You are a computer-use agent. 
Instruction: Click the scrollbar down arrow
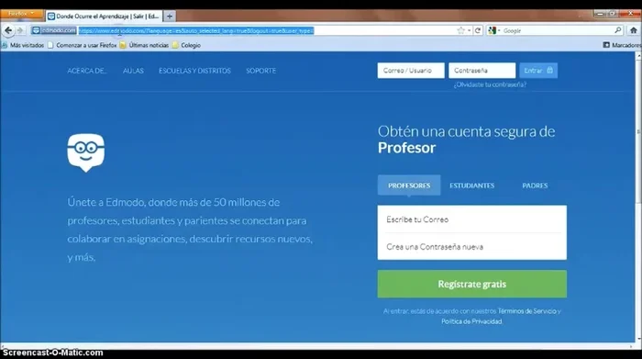(x=638, y=340)
